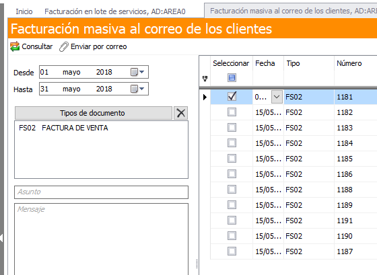Switch to the Inicio tab

coord(24,11)
